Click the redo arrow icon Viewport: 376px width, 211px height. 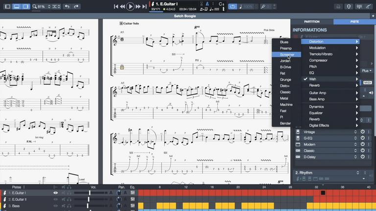coord(78,6)
